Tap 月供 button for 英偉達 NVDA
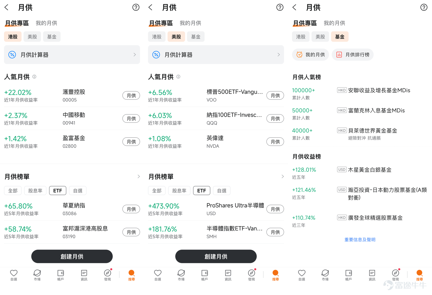 [x=275, y=142]
